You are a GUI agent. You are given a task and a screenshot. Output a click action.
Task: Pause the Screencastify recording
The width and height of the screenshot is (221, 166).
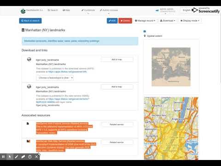(x=3, y=157)
